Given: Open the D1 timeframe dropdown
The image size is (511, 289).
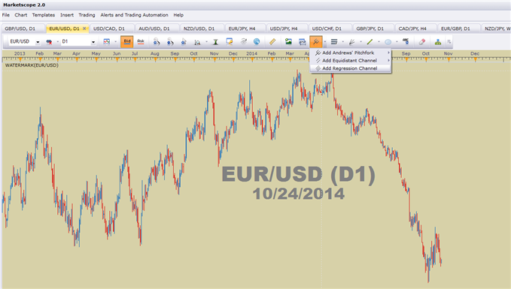Looking at the screenshot, I should click(93, 42).
